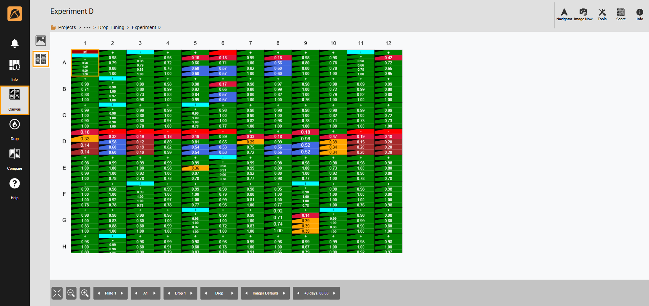The image size is (649, 306).
Task: Advance to next drop after Drop 1
Action: (192, 293)
